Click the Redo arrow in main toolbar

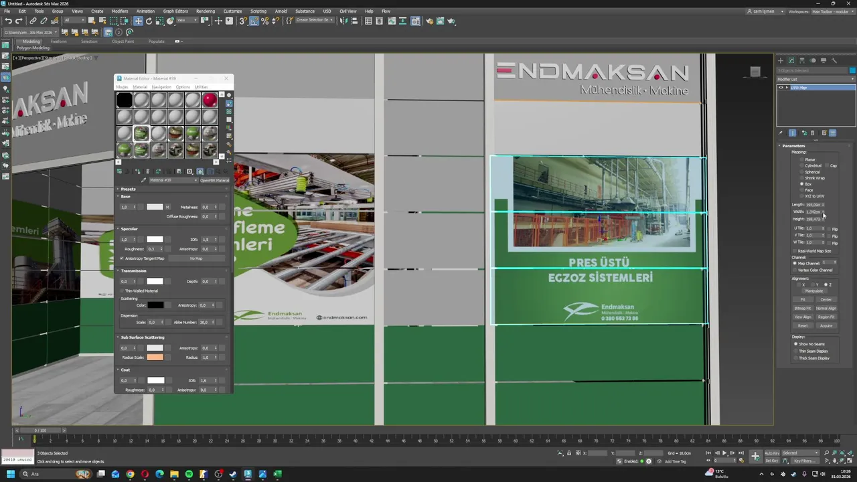pos(20,21)
